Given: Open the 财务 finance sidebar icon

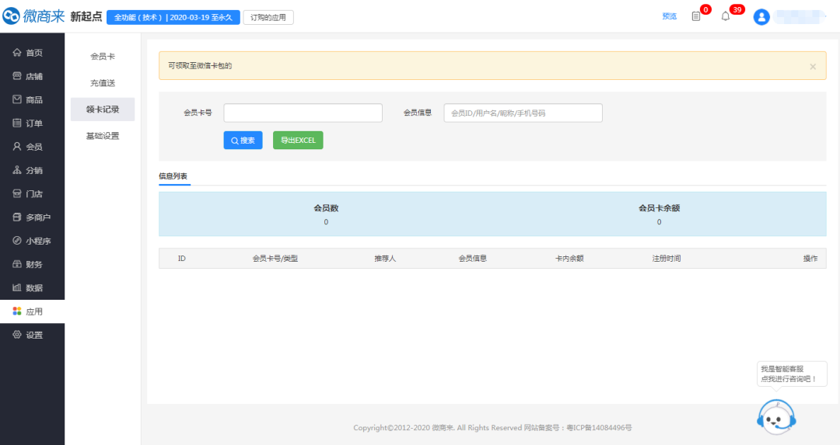Looking at the screenshot, I should (17, 264).
